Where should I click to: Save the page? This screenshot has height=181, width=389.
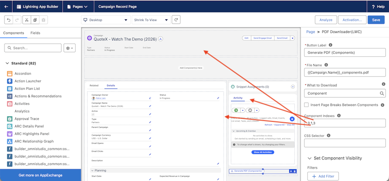click(x=376, y=20)
